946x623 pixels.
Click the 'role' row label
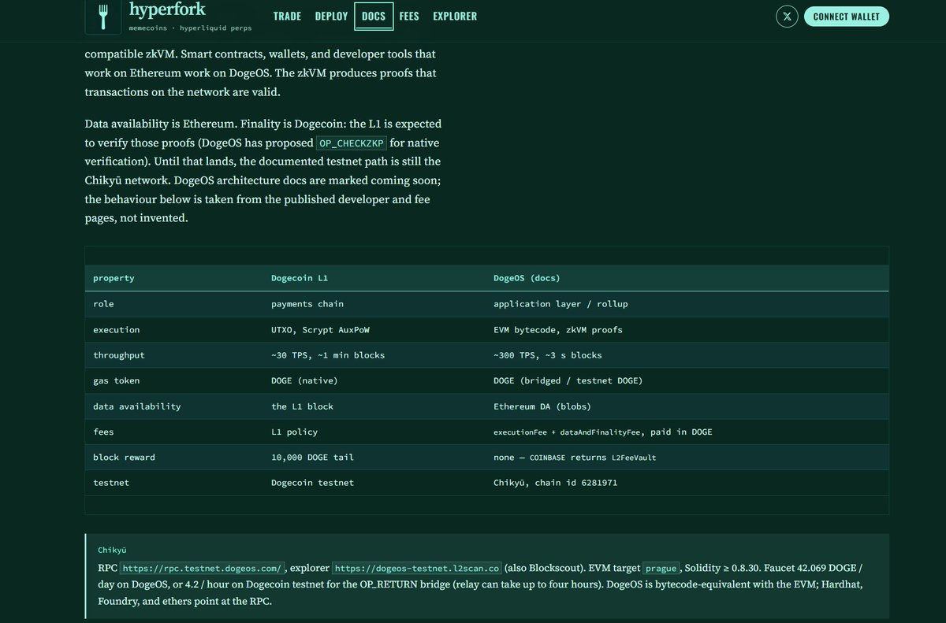click(x=103, y=304)
